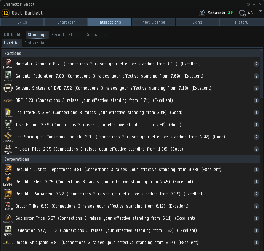The image size is (264, 251).
Task: View info for Thukker Tribe
Action: coord(256,149)
